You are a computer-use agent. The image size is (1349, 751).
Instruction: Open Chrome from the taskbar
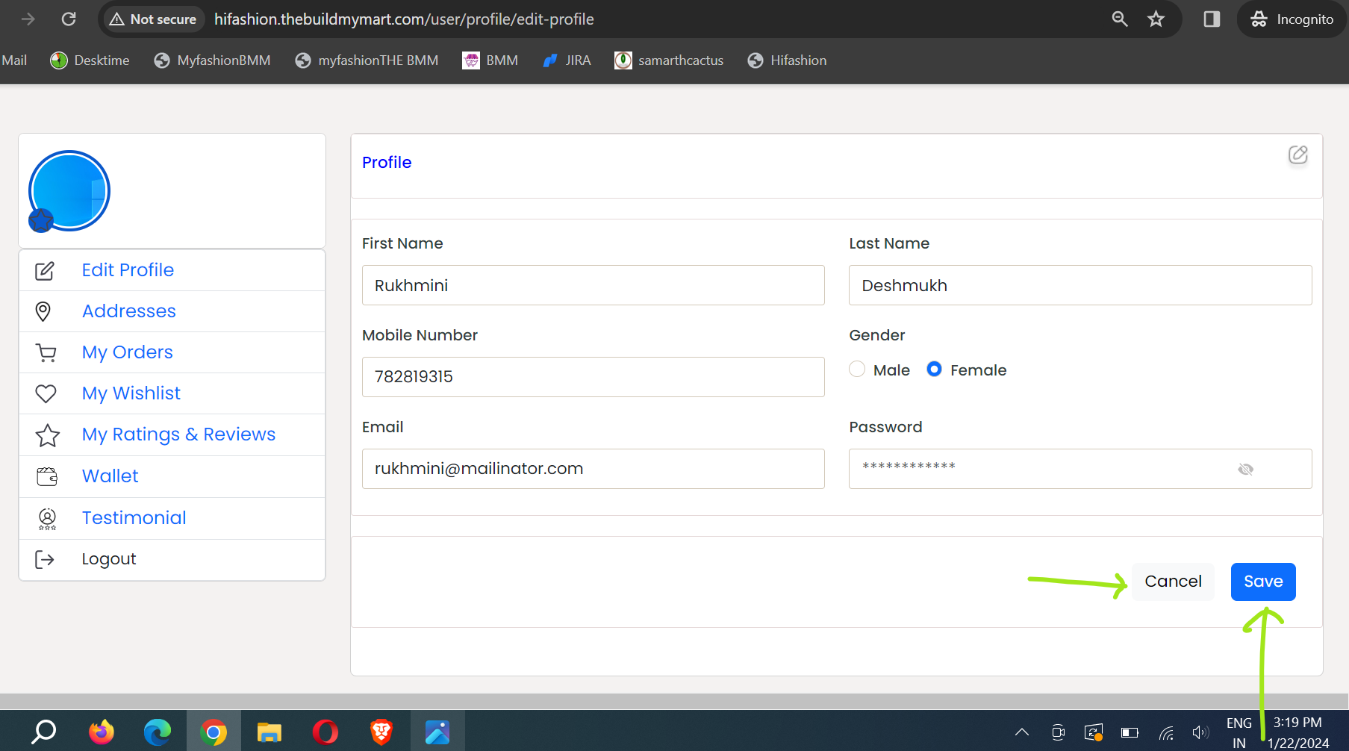[214, 732]
